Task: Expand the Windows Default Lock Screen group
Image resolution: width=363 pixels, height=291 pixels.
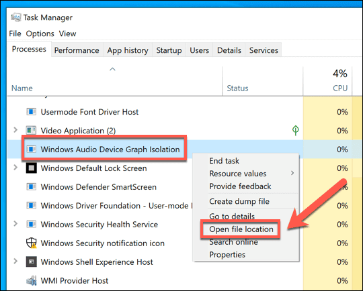Action: pos(15,167)
